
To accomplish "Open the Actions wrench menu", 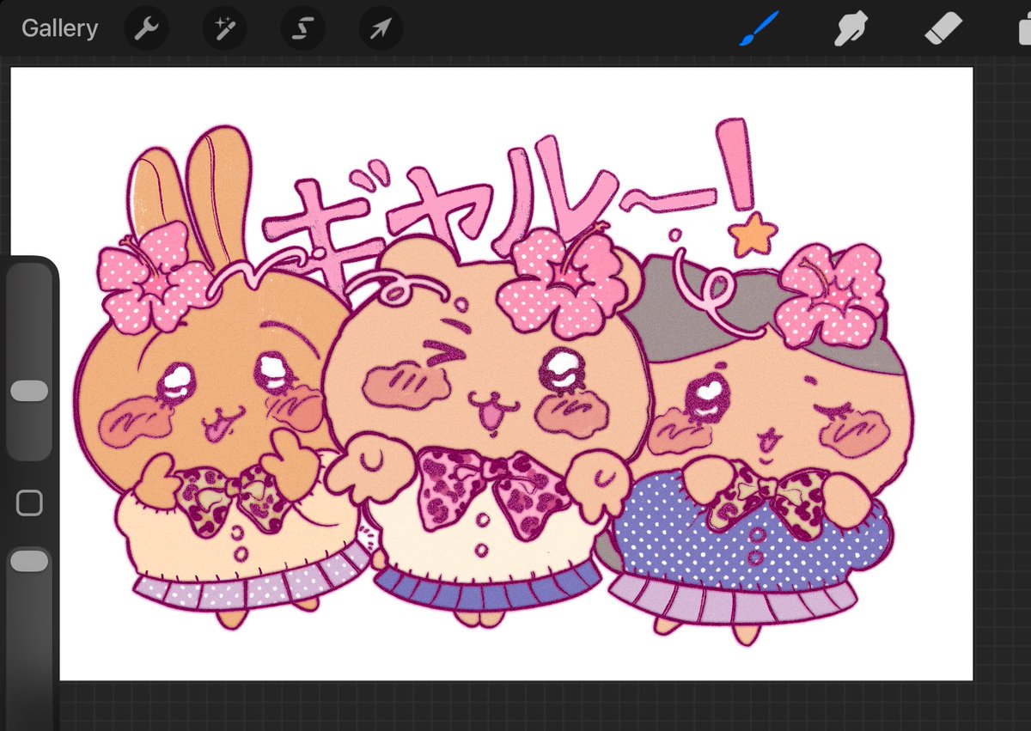I will point(145,29).
